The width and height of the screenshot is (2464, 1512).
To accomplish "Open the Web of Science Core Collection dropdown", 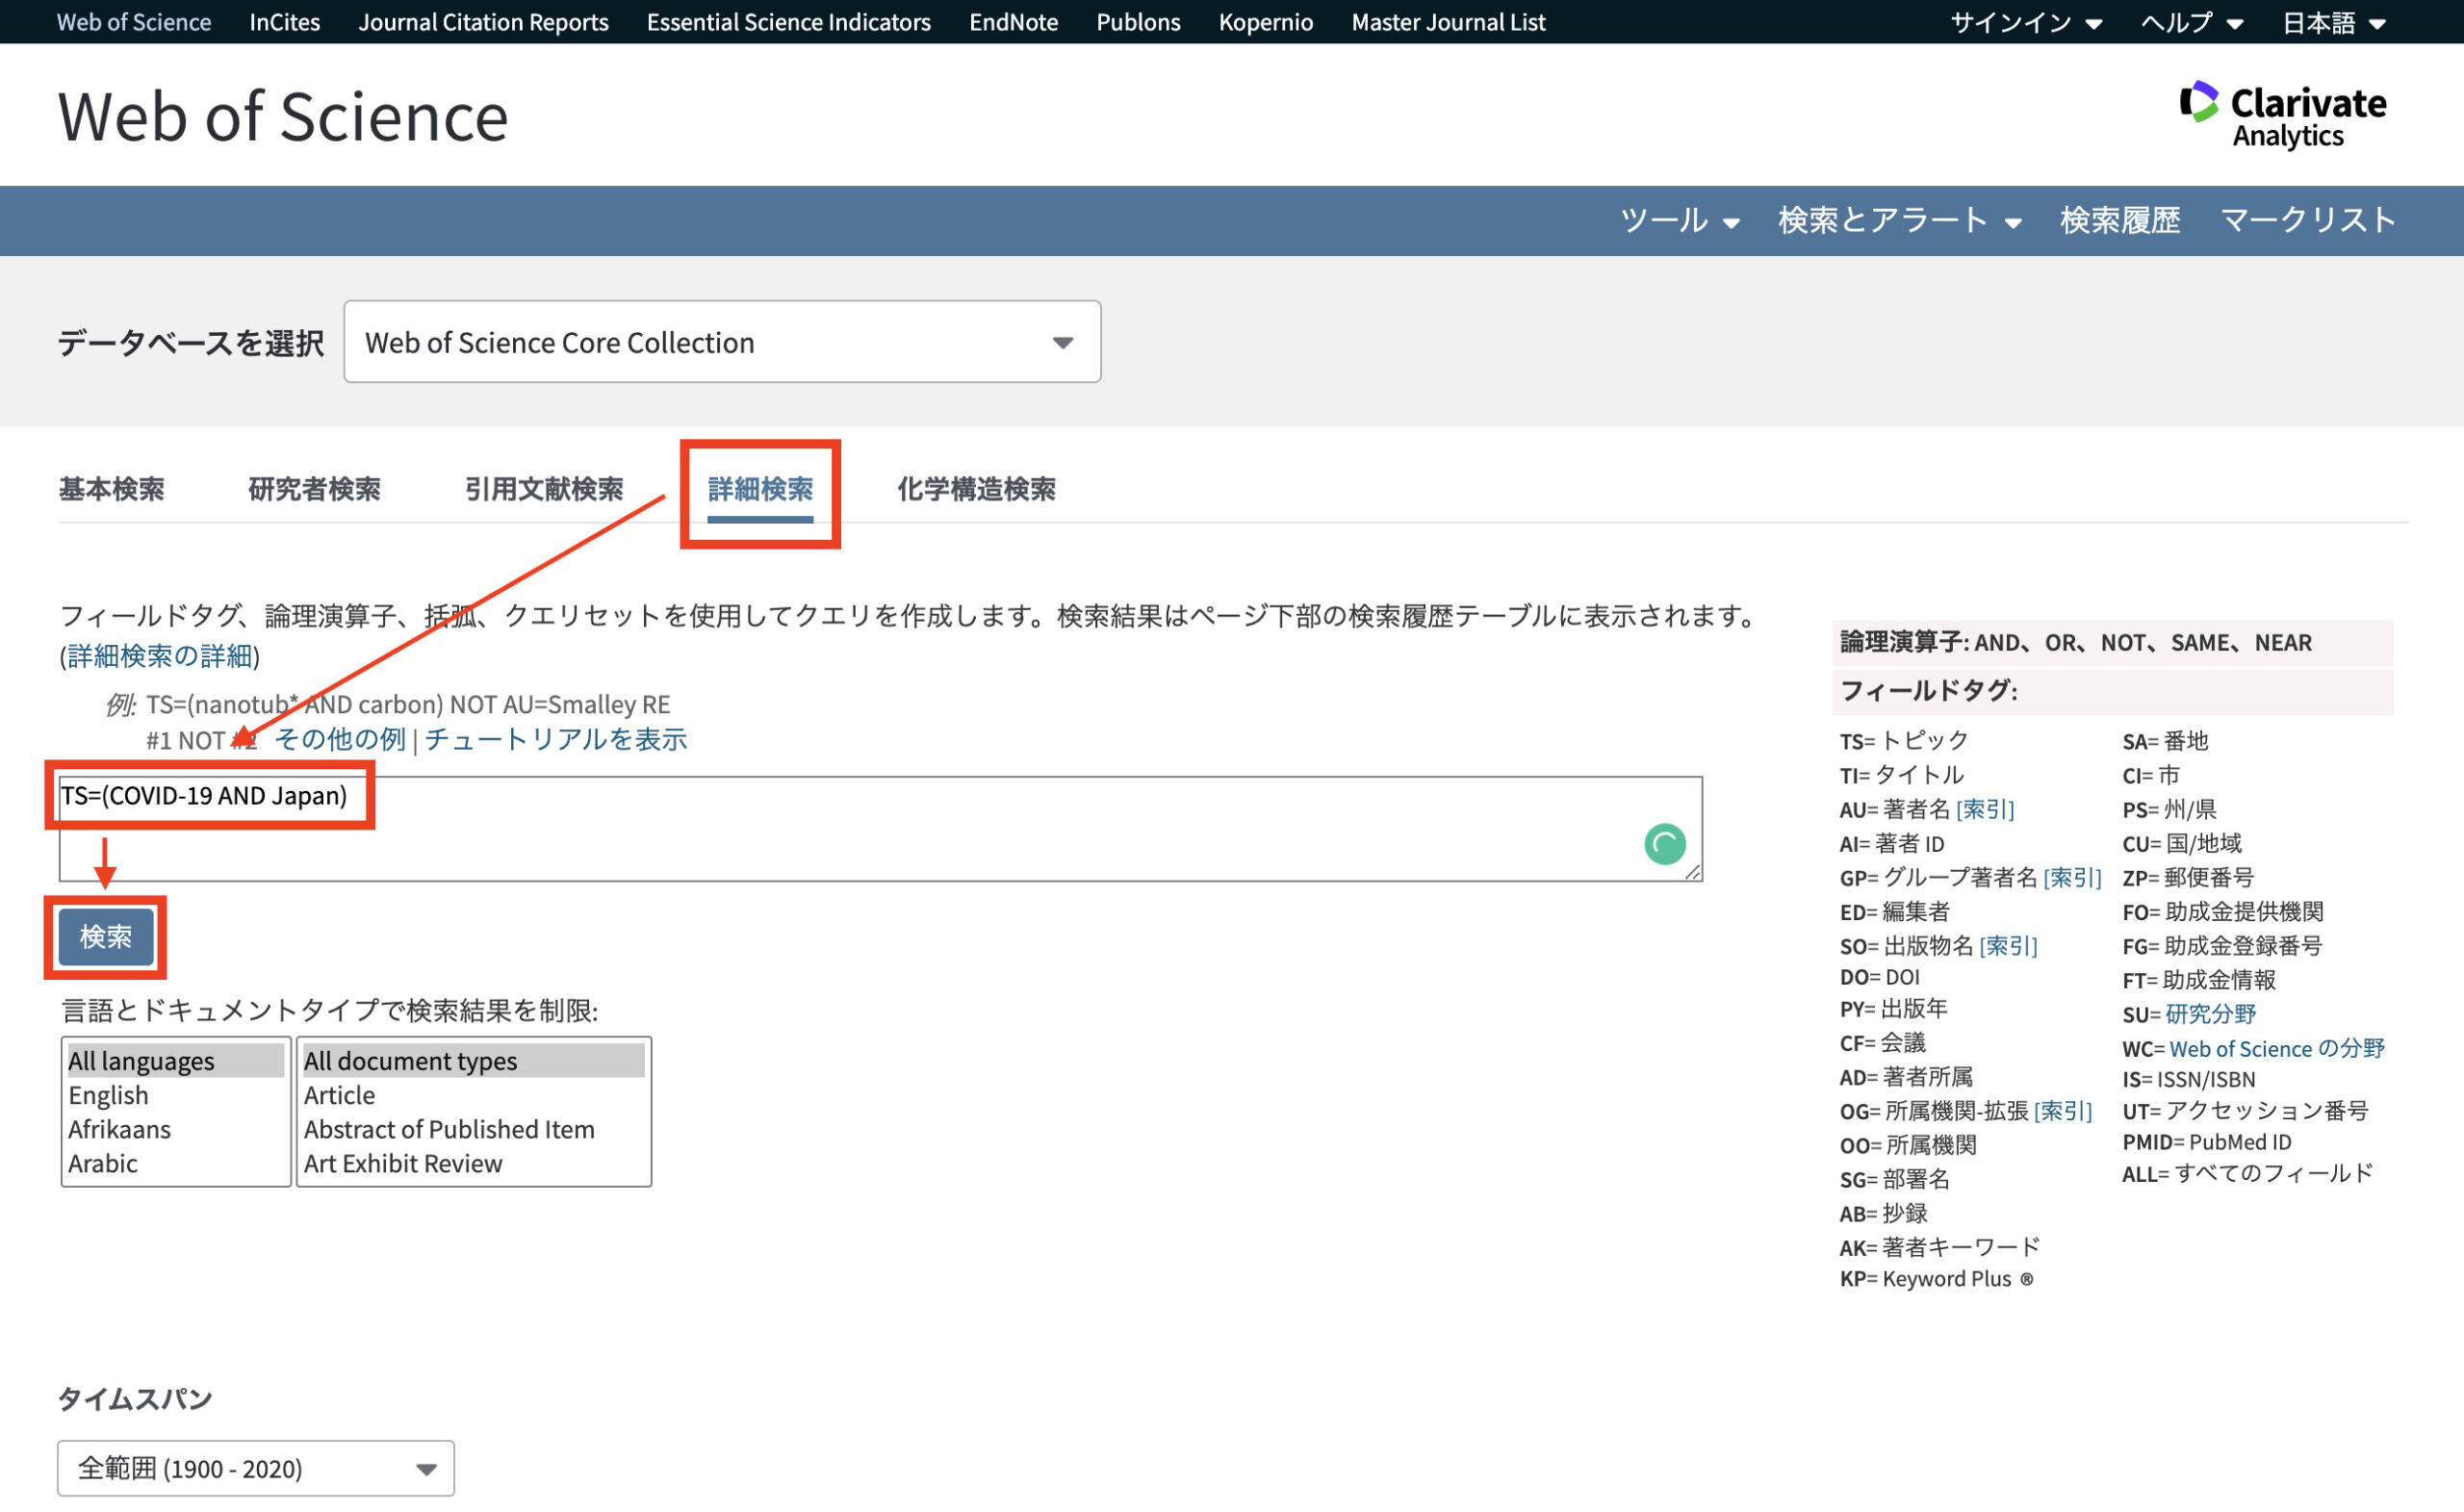I will (722, 342).
